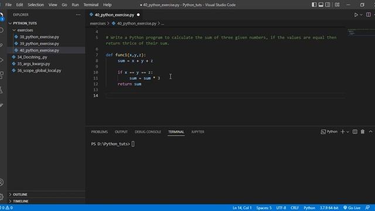Kill the terminal with trash icon
Viewport: 375px width, 211px height.
coord(363,132)
